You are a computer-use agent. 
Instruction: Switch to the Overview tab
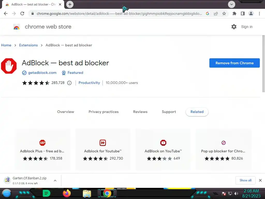click(x=65, y=112)
